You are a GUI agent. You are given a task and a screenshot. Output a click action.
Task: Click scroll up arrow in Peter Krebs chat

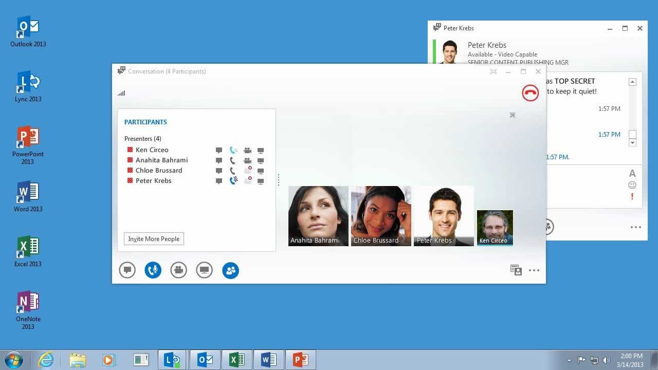click(632, 82)
